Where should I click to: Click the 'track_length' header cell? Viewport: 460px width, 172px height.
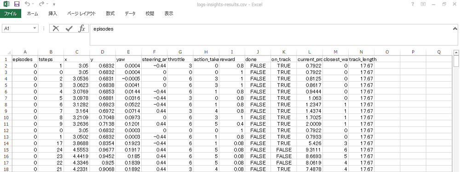pyautogui.click(x=361, y=59)
